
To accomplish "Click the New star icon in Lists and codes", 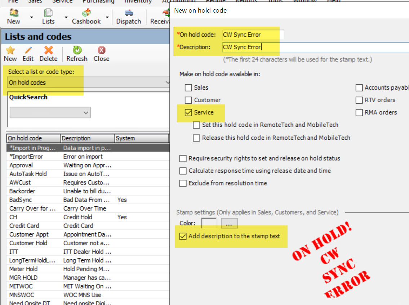I will click(x=10, y=54).
